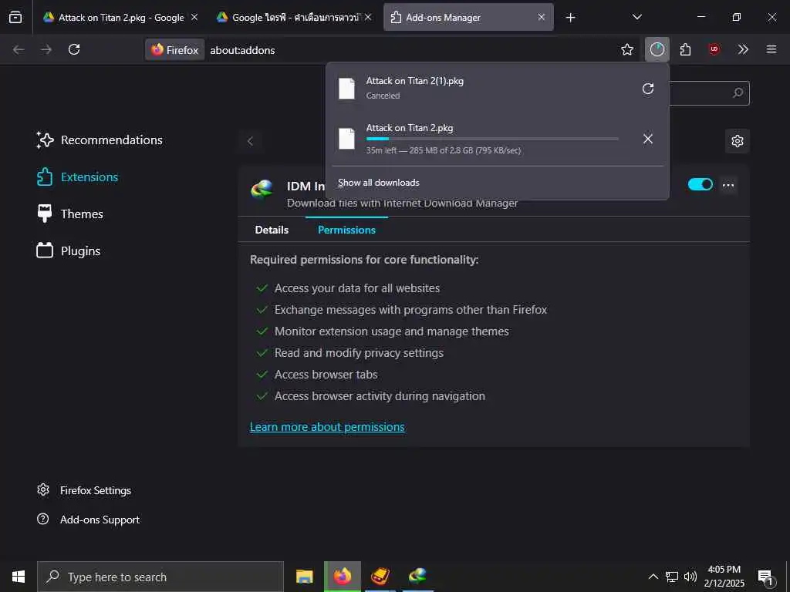
Task: Show hidden system tray icons
Action: [x=653, y=577]
